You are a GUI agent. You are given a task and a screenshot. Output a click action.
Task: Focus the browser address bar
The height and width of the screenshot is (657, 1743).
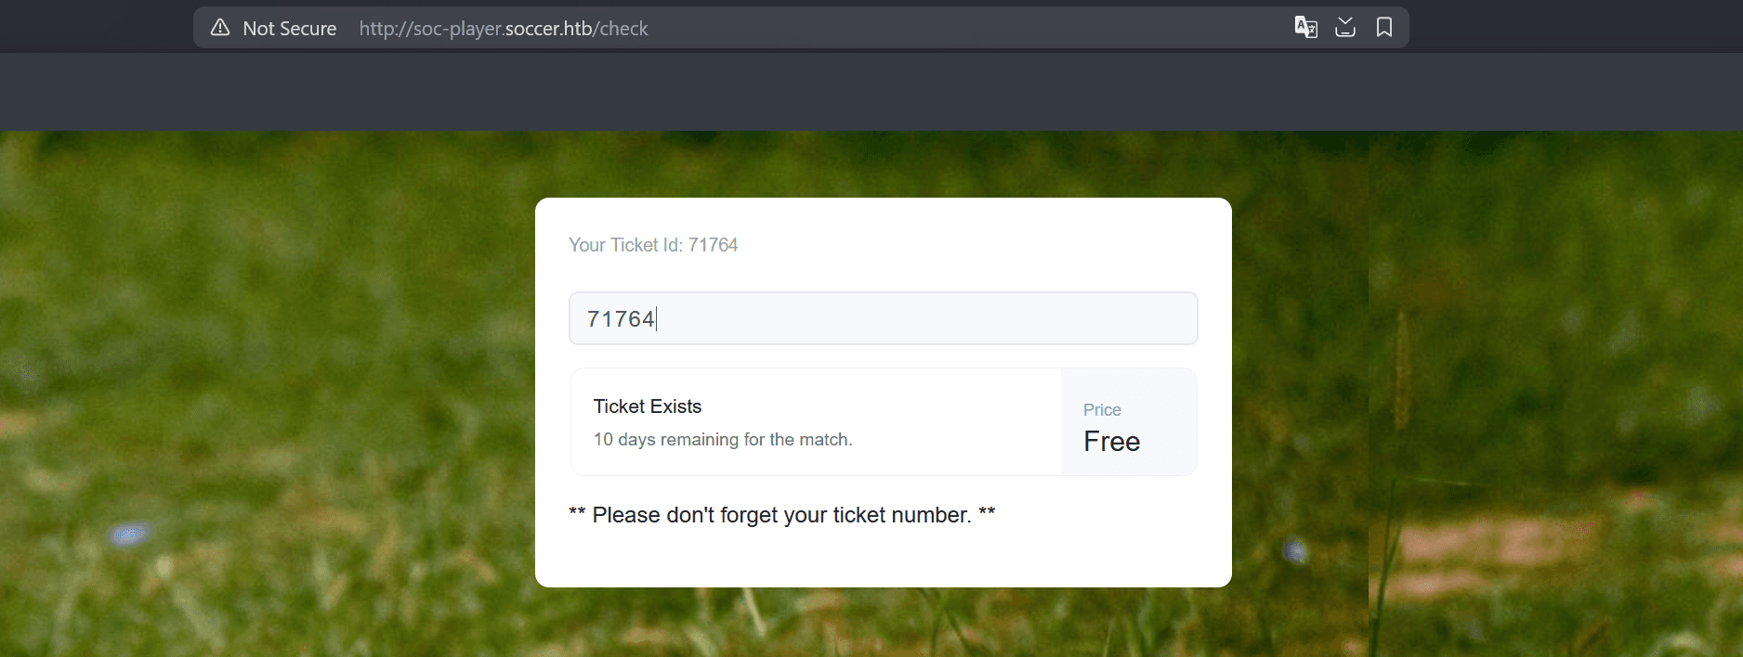pyautogui.click(x=799, y=28)
